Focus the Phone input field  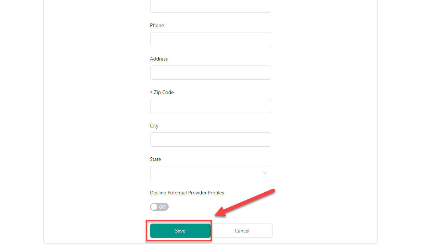click(211, 39)
